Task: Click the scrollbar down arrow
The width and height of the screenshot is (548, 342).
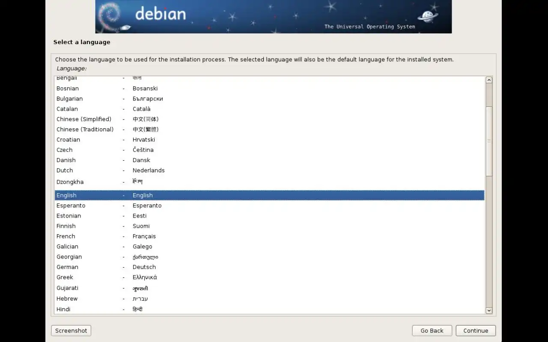Action: point(489,311)
